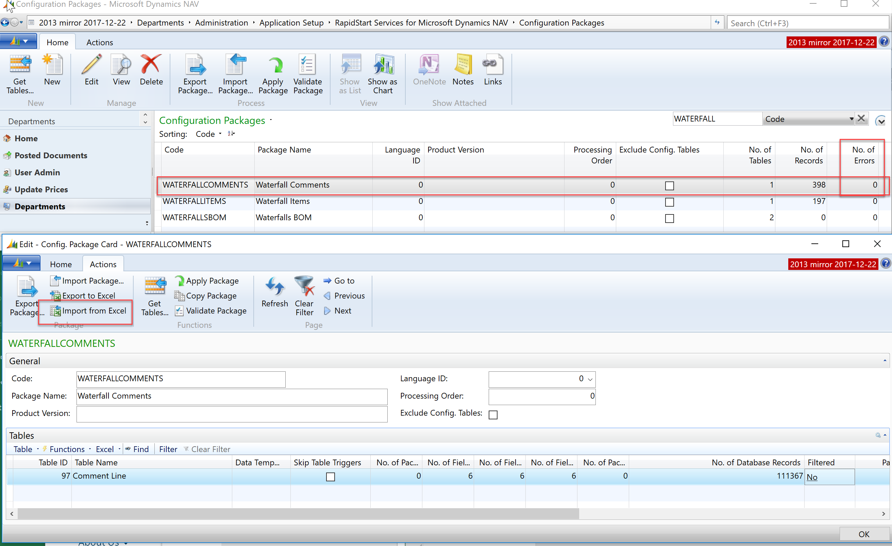Go to Previous record
Image resolution: width=892 pixels, height=546 pixels.
(x=344, y=296)
